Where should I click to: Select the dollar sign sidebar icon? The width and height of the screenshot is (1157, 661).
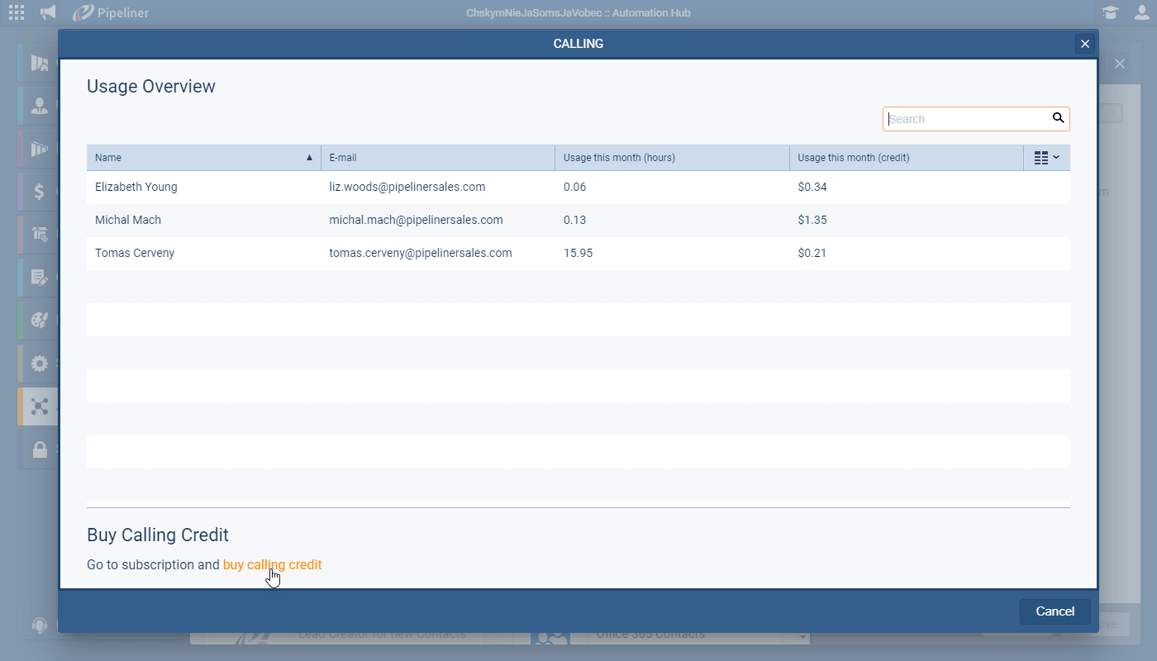coord(39,192)
